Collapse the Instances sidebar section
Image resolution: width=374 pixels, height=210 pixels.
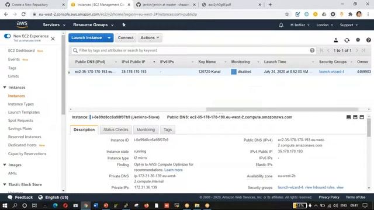[5, 87]
